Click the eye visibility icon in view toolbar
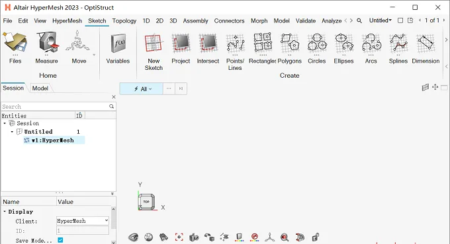 coord(133,237)
